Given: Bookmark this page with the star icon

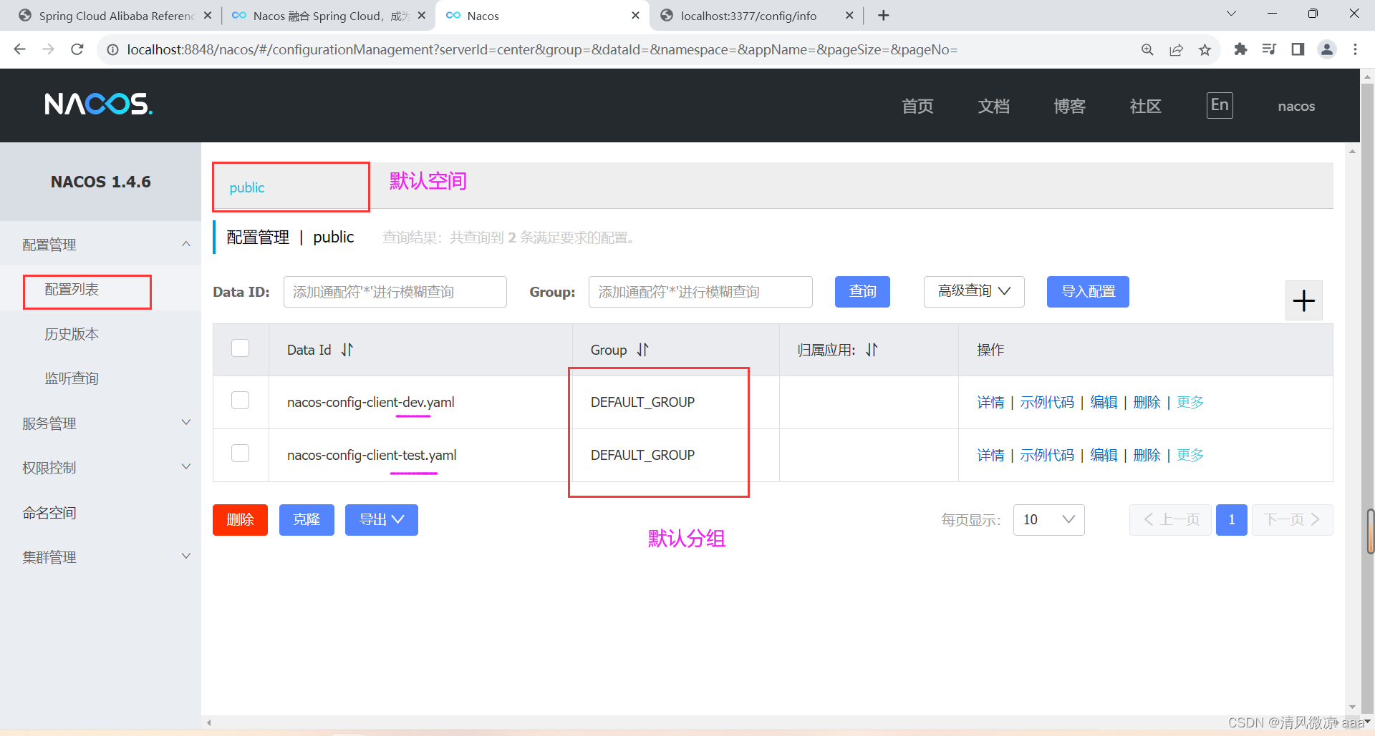Looking at the screenshot, I should coord(1205,49).
